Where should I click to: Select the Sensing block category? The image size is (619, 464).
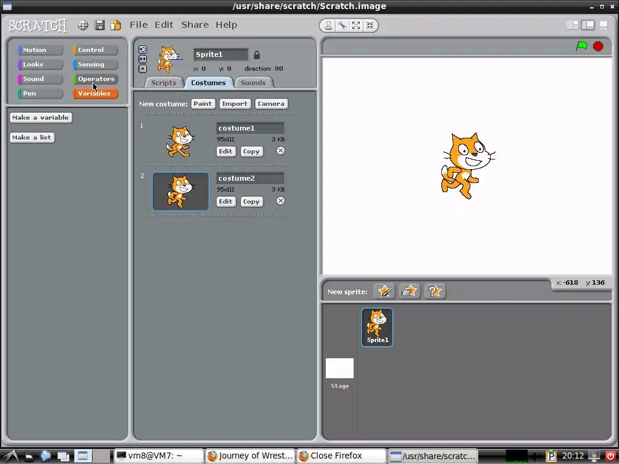(95, 64)
